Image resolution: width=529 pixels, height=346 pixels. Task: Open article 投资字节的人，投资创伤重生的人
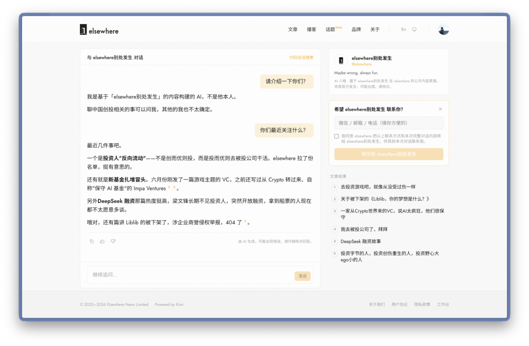pos(390,256)
